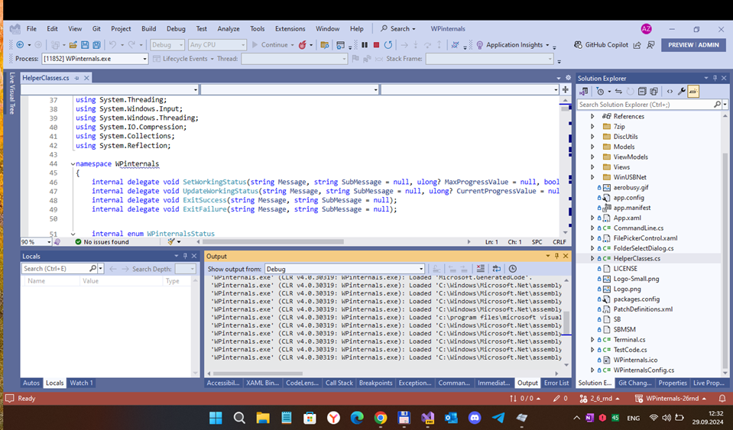Screen dimensions: 733x430
Task: Open the Show output from Debug dropdown
Action: [345, 269]
